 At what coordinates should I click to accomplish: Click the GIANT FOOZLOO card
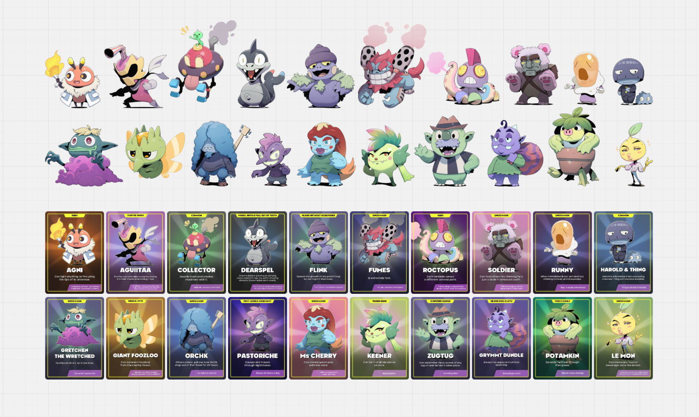(x=136, y=338)
